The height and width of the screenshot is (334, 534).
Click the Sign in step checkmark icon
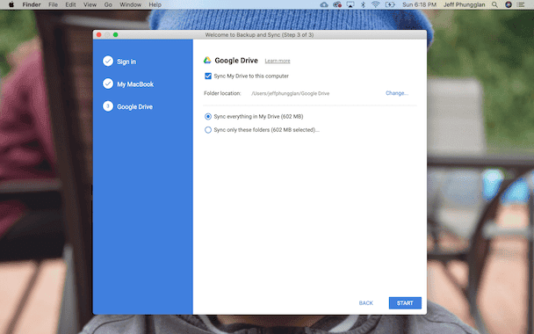pyautogui.click(x=108, y=61)
